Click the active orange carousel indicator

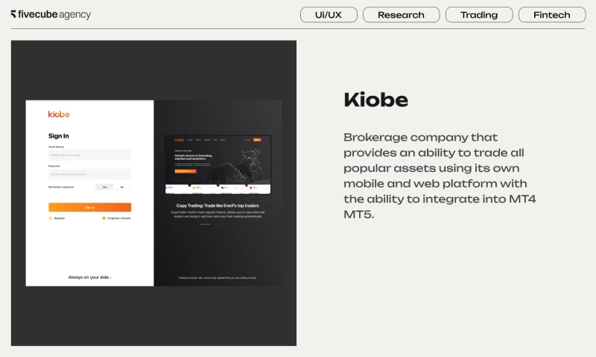tap(205, 224)
